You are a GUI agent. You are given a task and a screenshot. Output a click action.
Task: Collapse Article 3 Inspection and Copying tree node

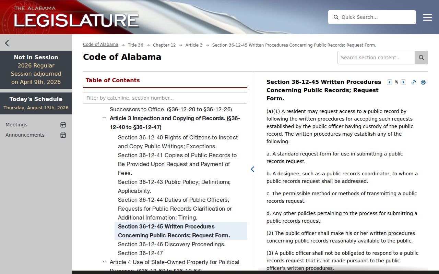[104, 118]
